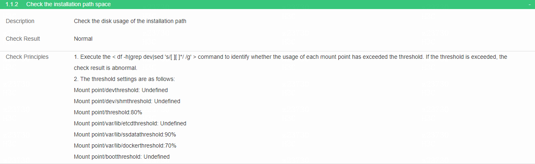Screen dimensions: 535x164
Task: Click the "Check the disk usage" description text
Action: click(x=130, y=21)
